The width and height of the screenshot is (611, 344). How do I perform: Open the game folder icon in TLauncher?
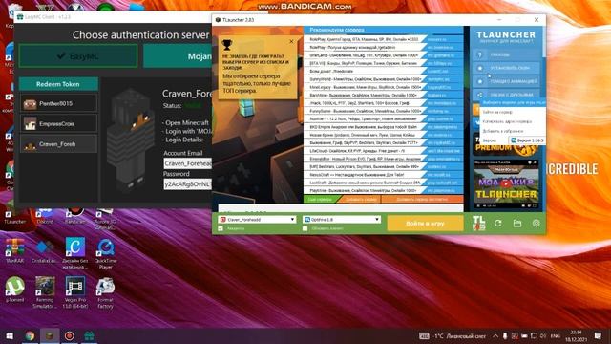517,223
